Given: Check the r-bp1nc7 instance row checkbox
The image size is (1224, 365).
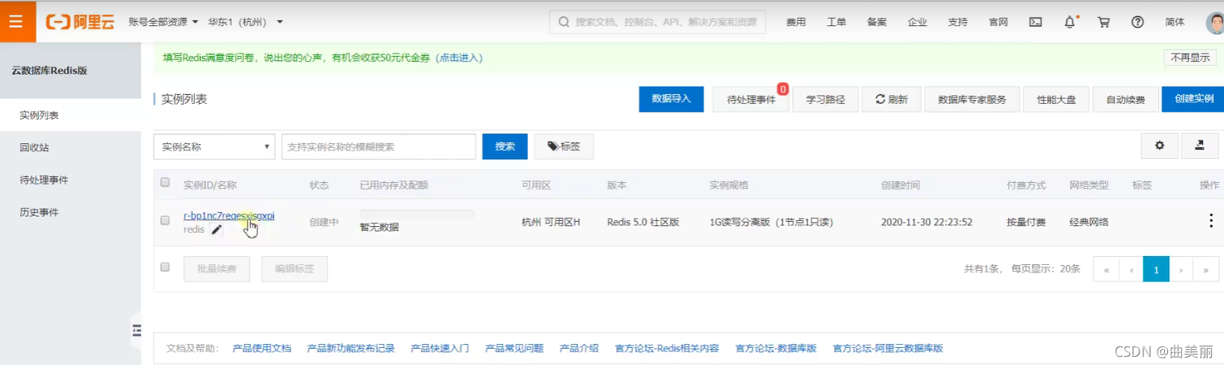Looking at the screenshot, I should (165, 220).
